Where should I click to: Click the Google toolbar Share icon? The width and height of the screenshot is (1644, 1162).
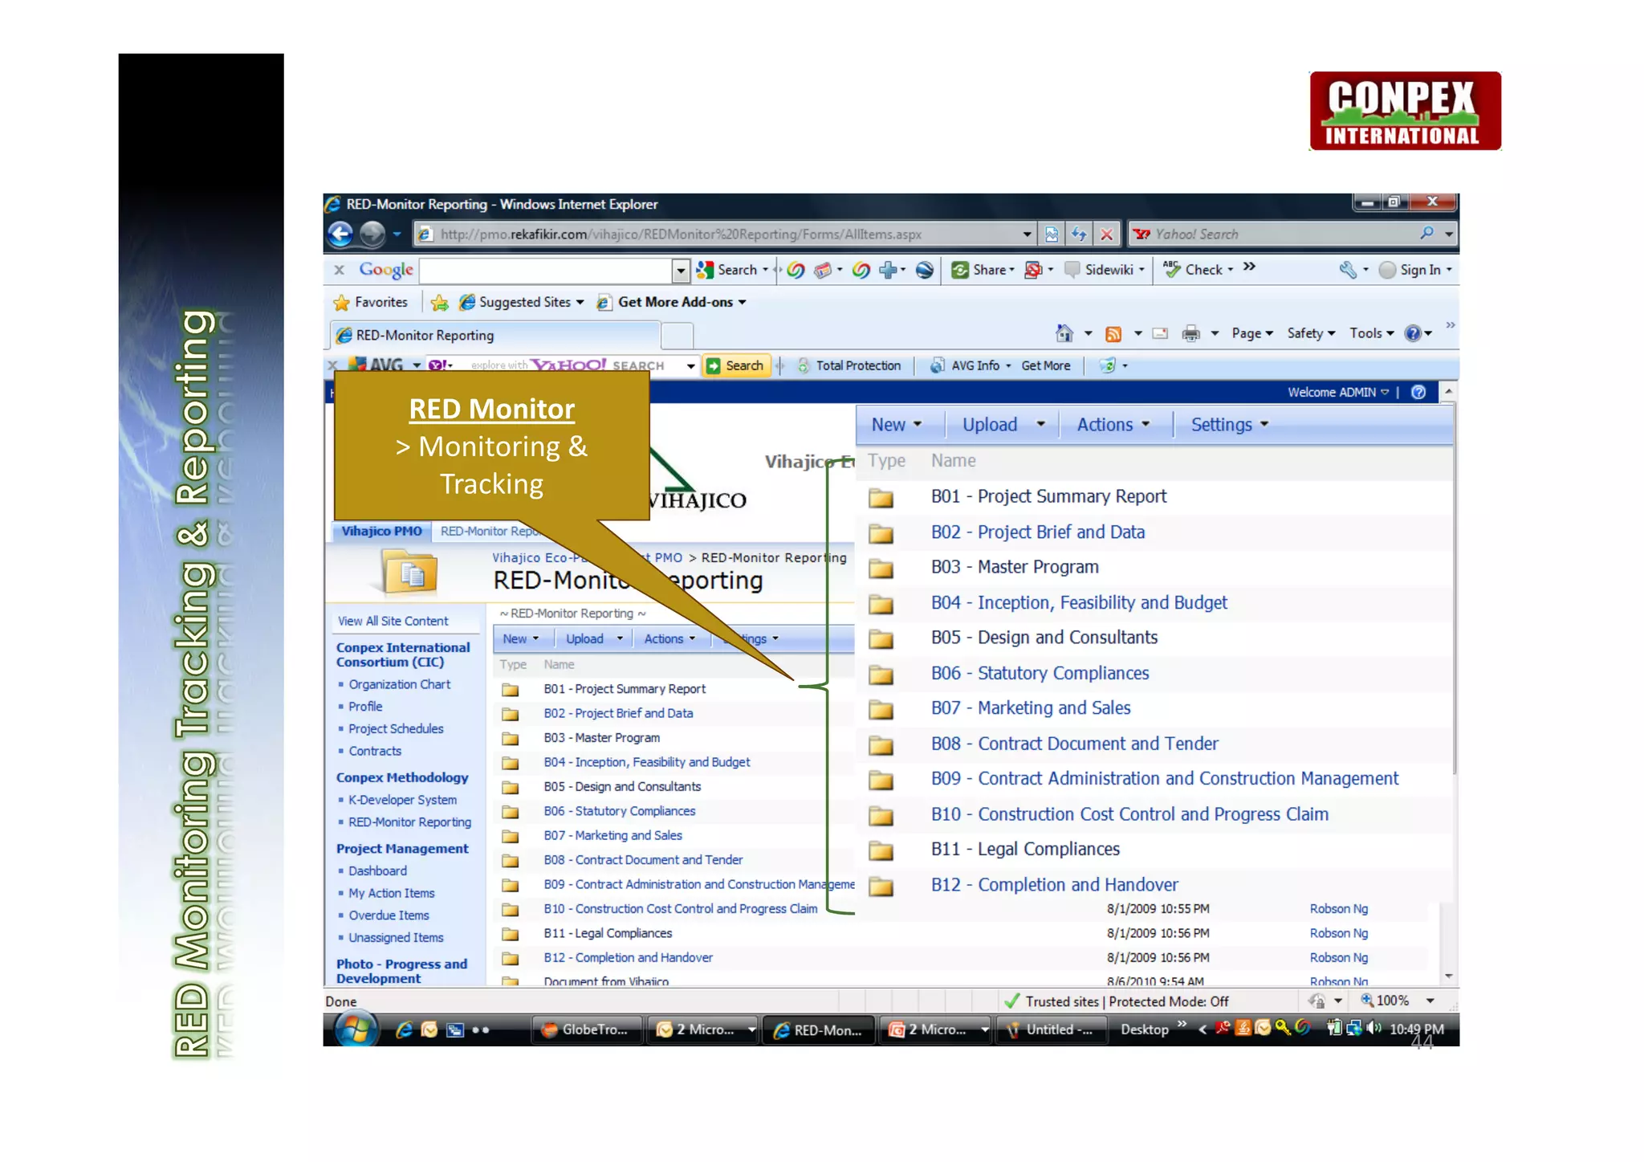coord(959,270)
